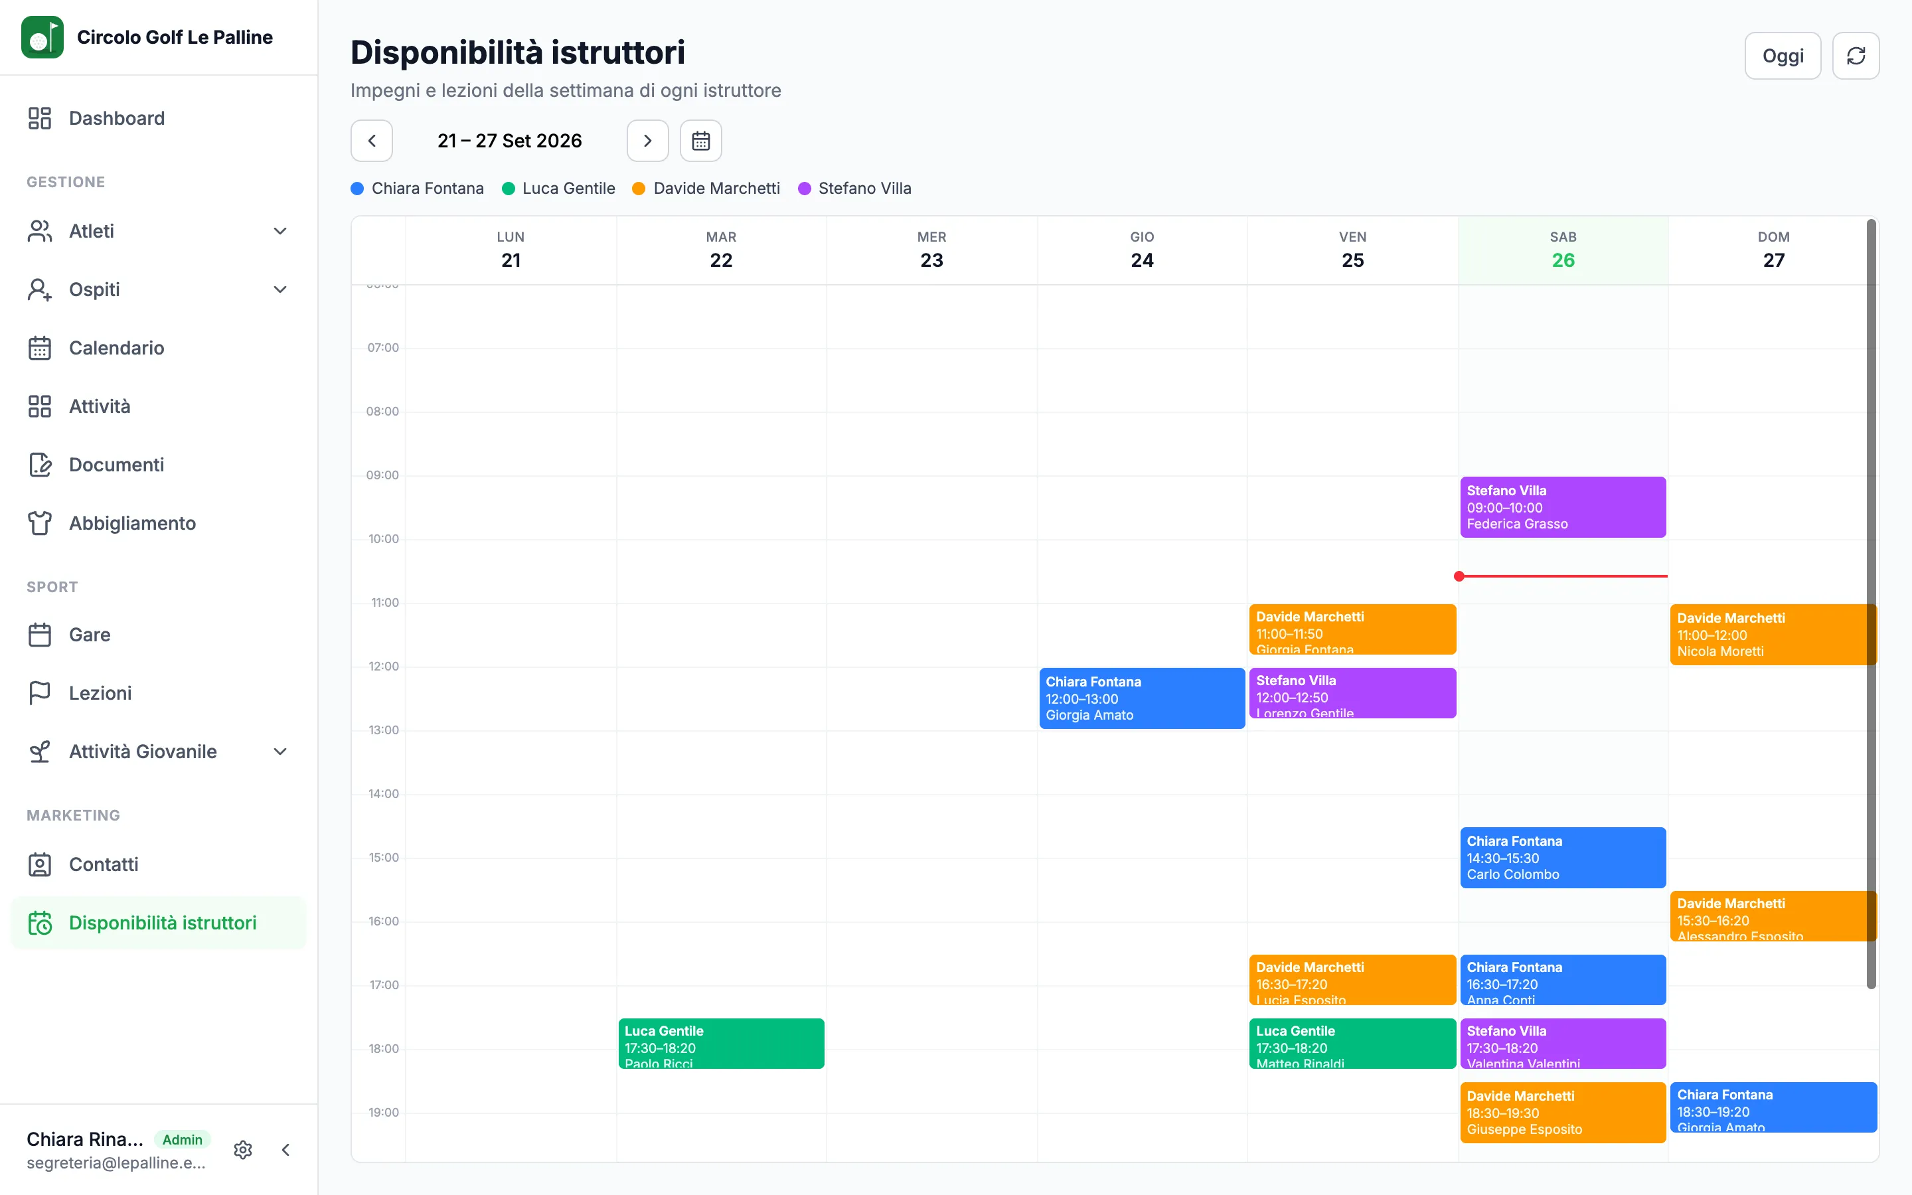
Task: Click the calendar vertical scrollbar
Action: tap(1870, 605)
